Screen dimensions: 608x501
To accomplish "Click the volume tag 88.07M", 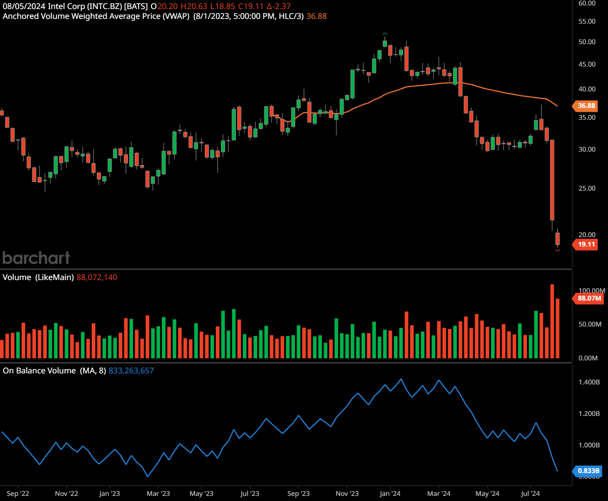I will pyautogui.click(x=588, y=298).
